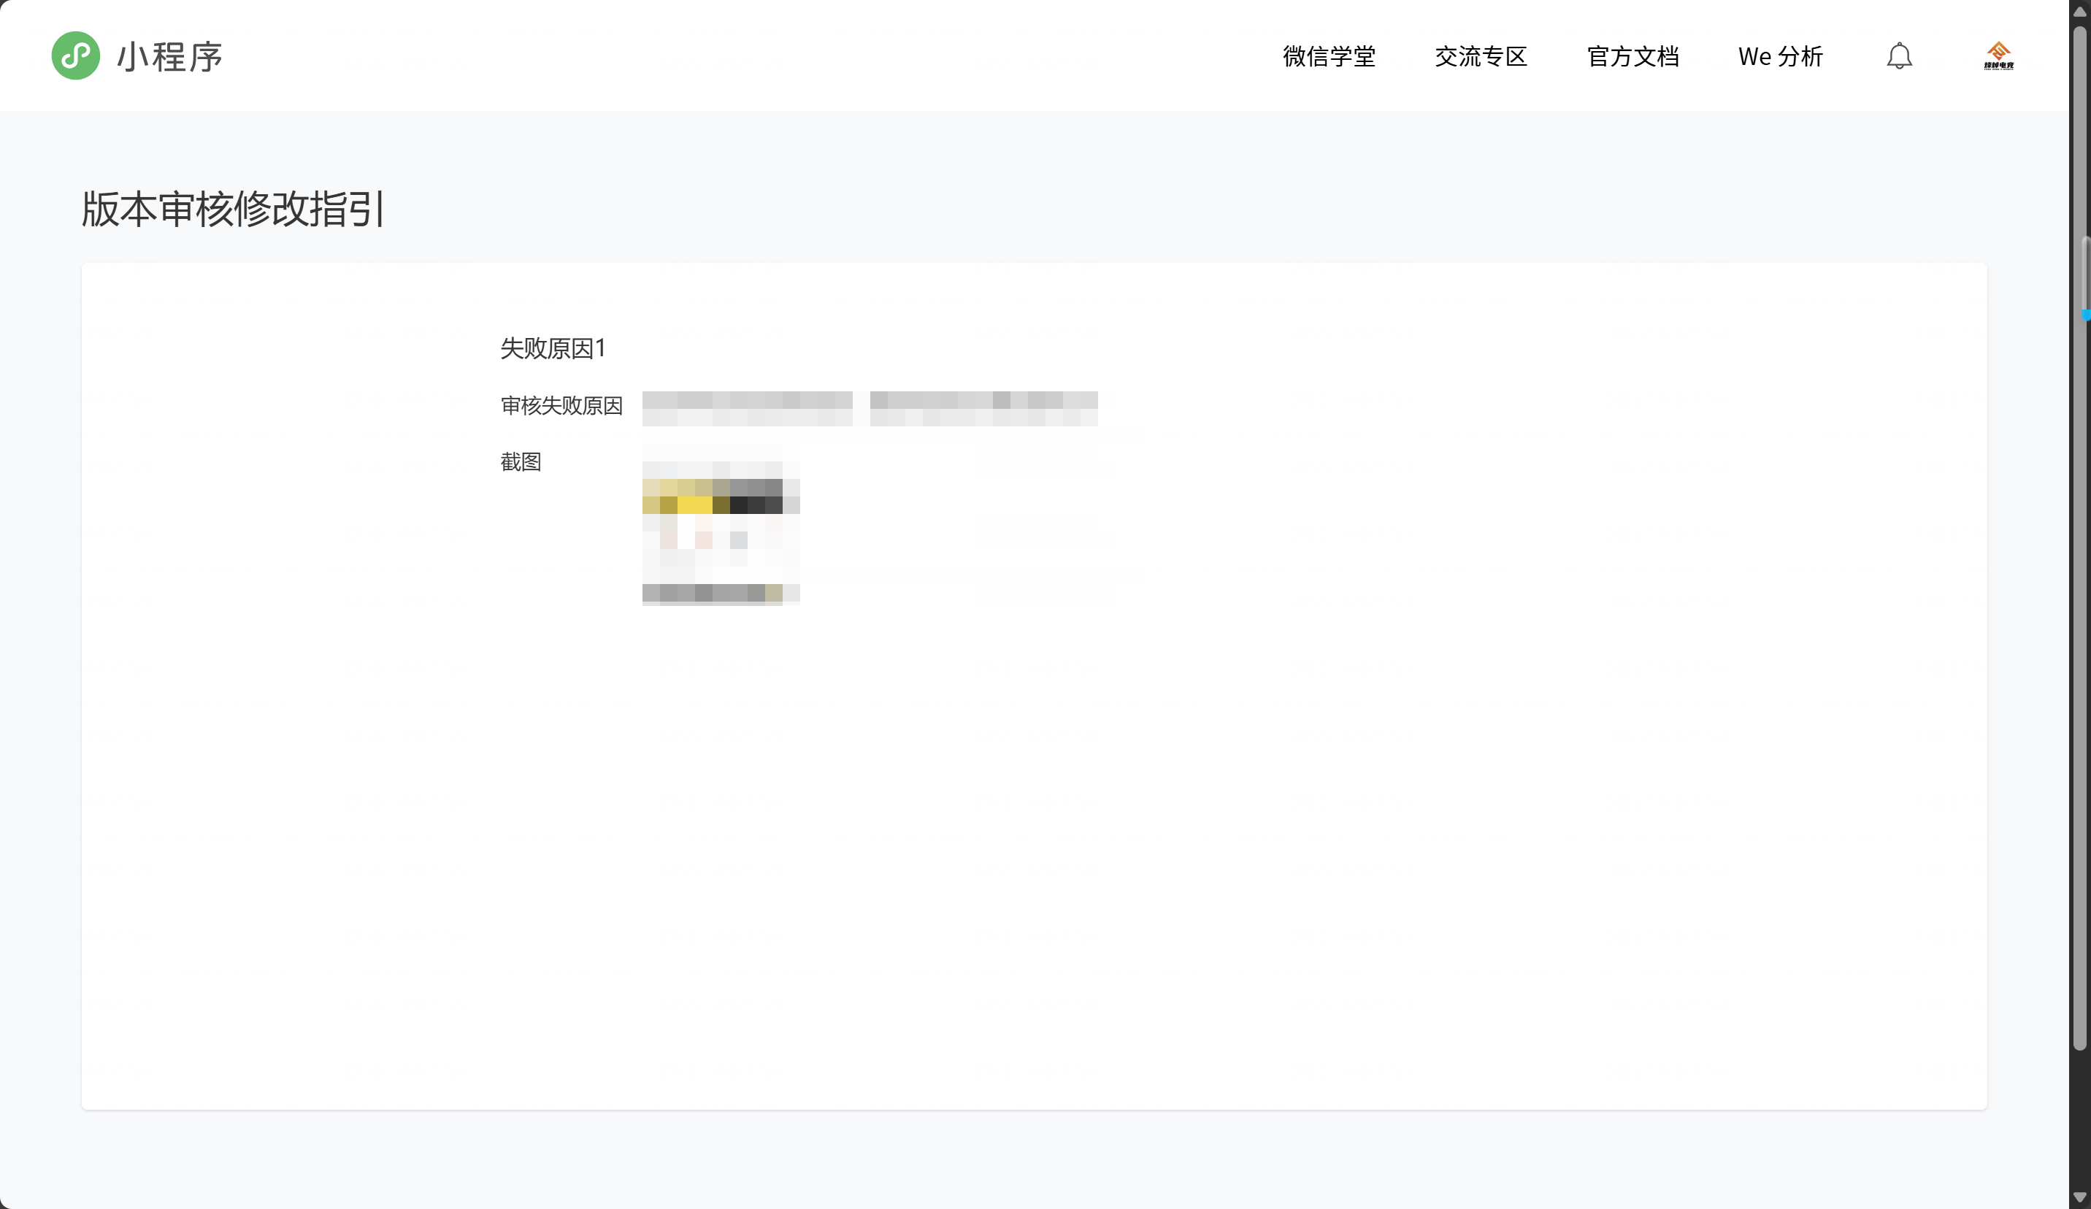The image size is (2091, 1209).
Task: Click the 版本审核修改指引 page heading
Action: tap(233, 208)
